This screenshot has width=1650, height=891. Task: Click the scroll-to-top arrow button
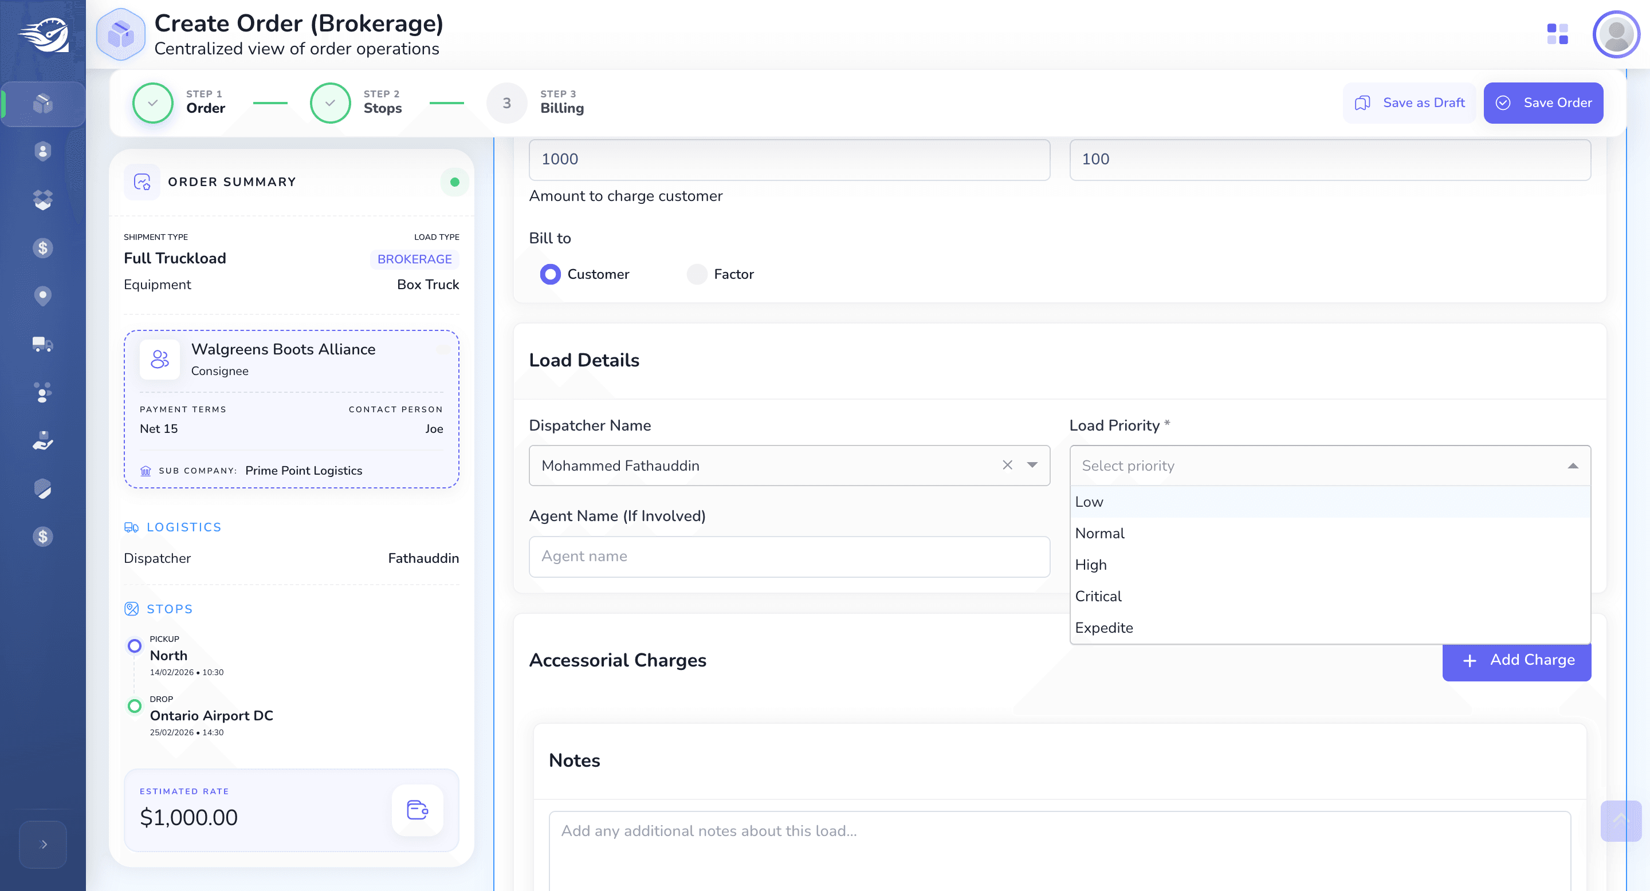1621,821
